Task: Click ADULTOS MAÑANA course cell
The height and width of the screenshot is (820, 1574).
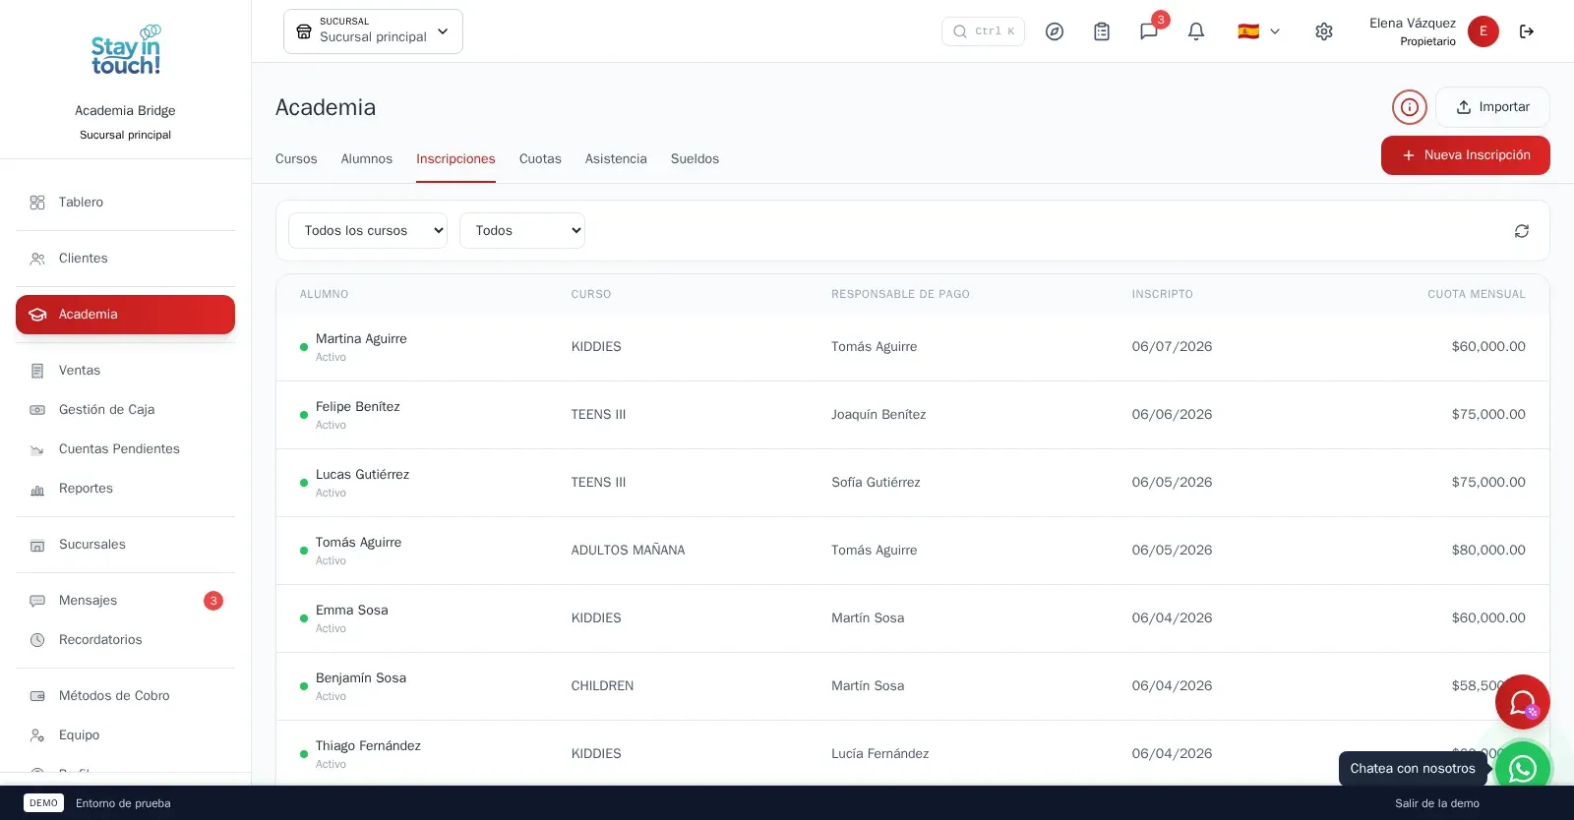Action: point(628,551)
